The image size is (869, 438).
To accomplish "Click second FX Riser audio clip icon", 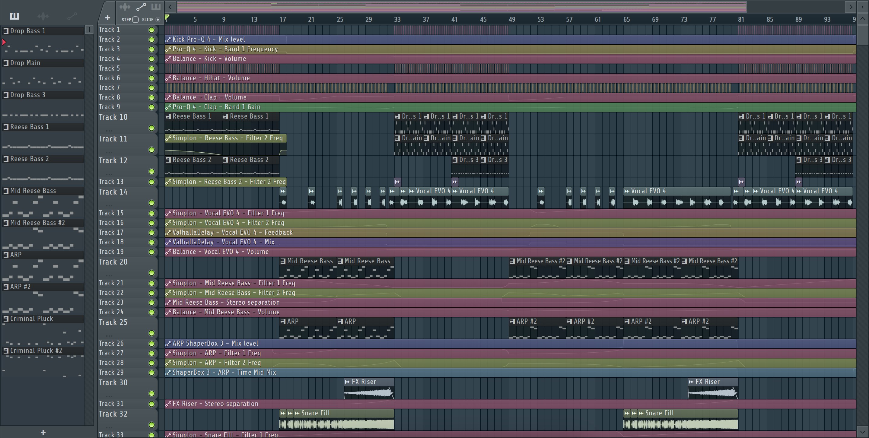I will click(x=691, y=382).
